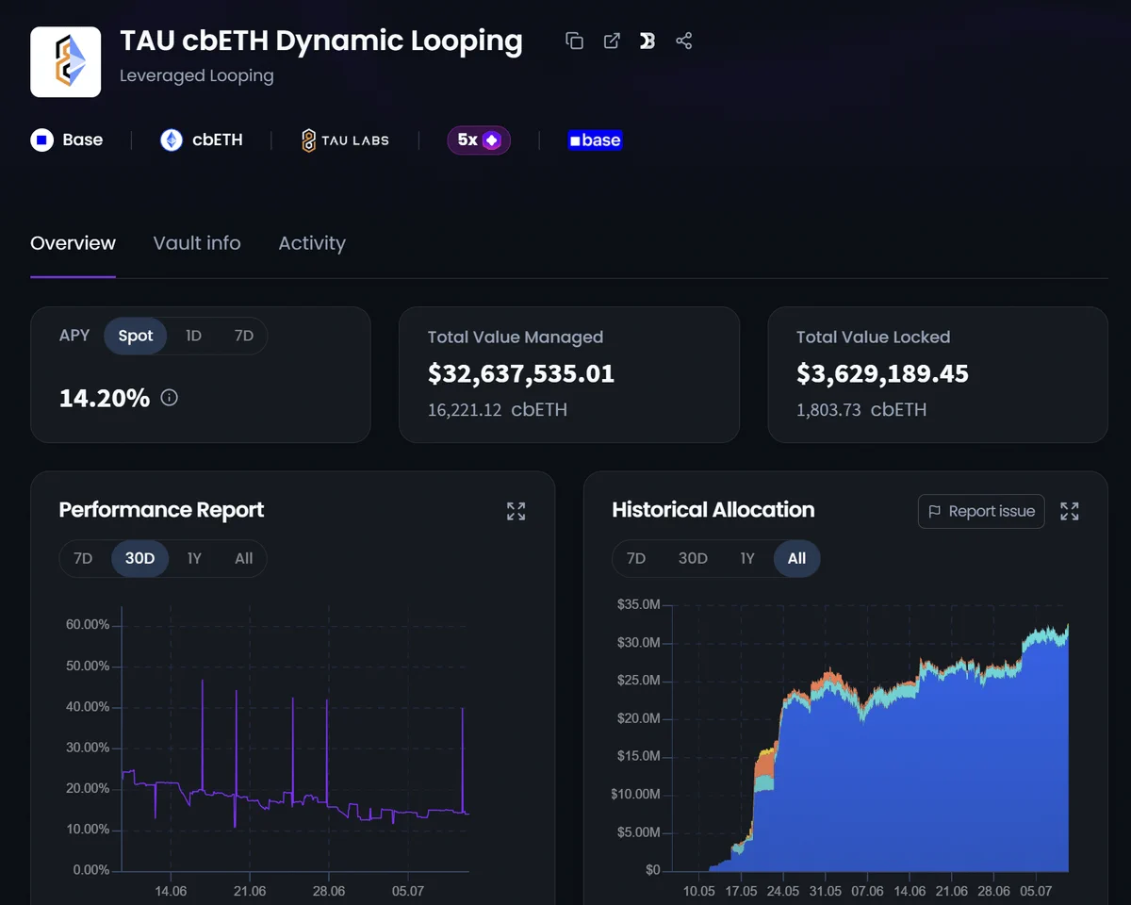1131x905 pixels.
Task: Click the blue base badge
Action: [595, 140]
